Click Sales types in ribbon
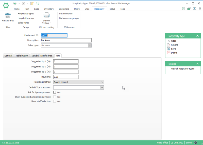 [x=23, y=23]
